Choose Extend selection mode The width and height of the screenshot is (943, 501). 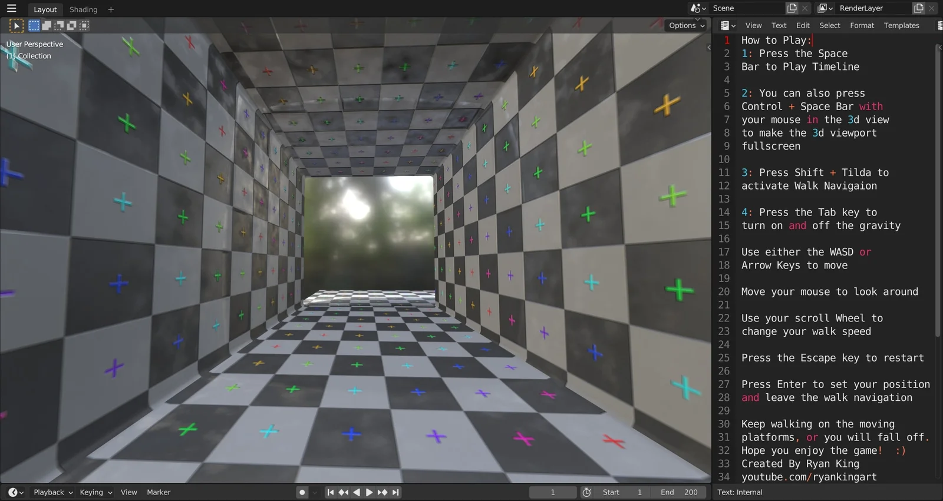coord(47,25)
